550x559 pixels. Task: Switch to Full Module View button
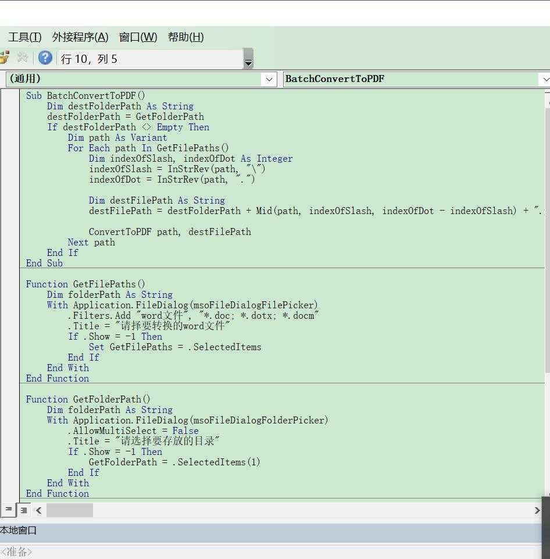pos(24,510)
